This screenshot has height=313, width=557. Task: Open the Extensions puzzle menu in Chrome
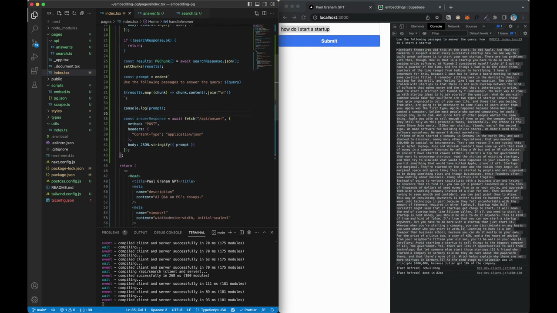pyautogui.click(x=495, y=17)
